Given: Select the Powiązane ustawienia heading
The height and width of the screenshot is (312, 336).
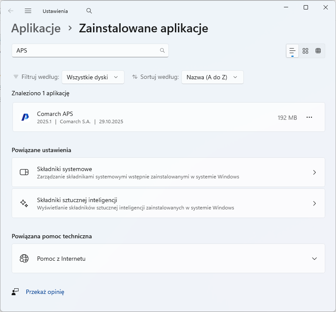Looking at the screenshot, I should pos(41,150).
